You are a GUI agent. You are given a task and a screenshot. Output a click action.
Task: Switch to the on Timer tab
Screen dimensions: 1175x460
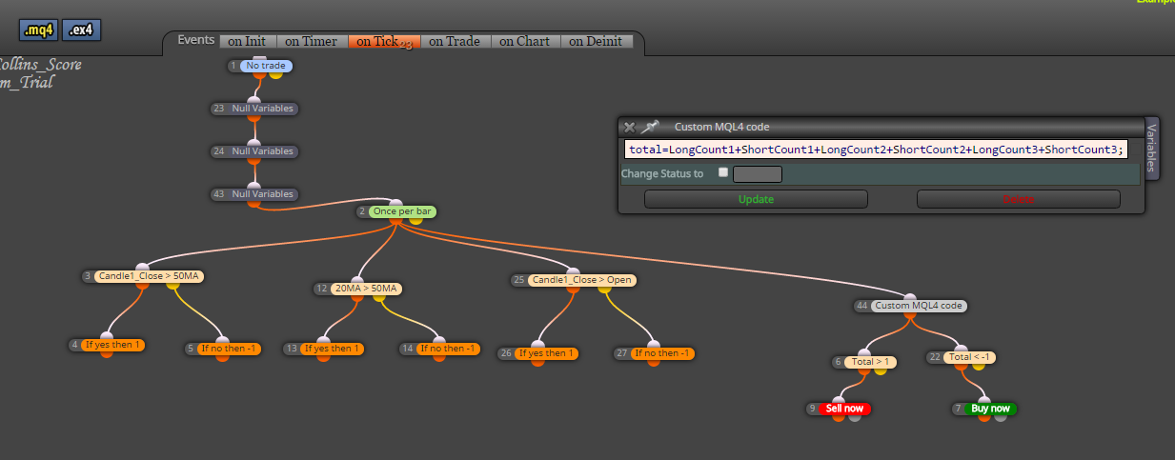[x=312, y=41]
